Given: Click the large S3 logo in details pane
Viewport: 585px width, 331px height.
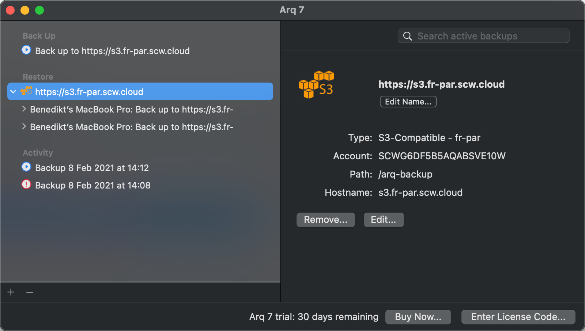Looking at the screenshot, I should (316, 85).
